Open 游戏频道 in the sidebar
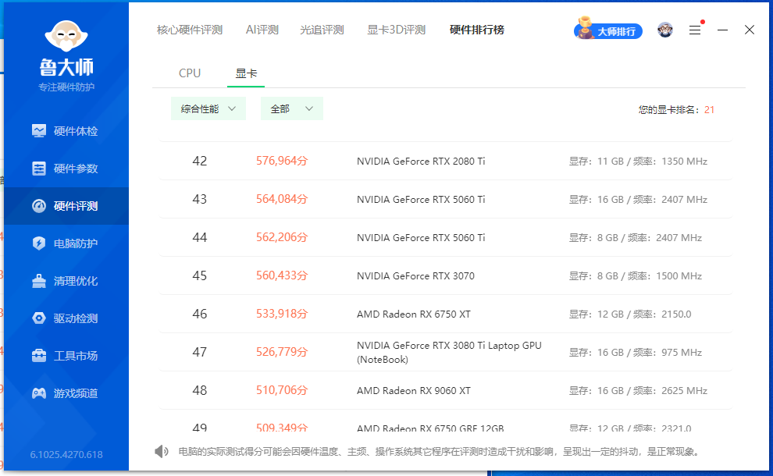 66,393
